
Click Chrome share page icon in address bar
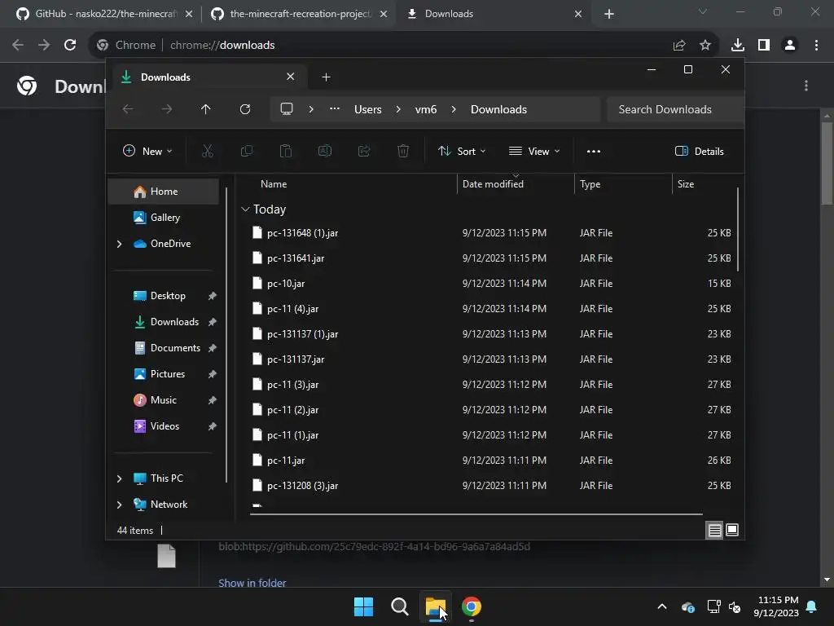tap(679, 46)
